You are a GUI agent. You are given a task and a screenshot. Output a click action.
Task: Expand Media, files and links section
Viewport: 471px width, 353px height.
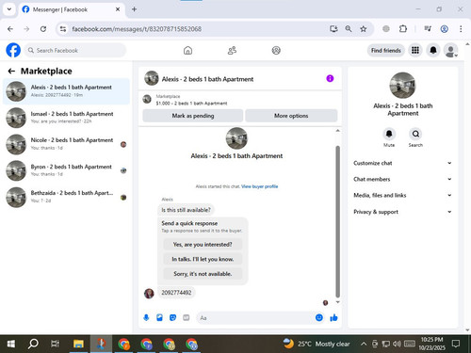tap(402, 195)
